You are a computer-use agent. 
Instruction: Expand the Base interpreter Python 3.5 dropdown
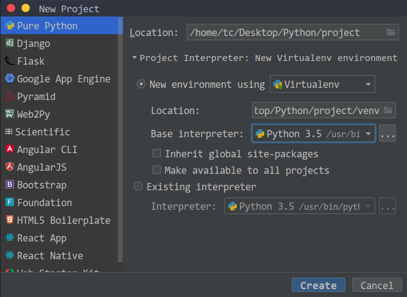tap(369, 134)
